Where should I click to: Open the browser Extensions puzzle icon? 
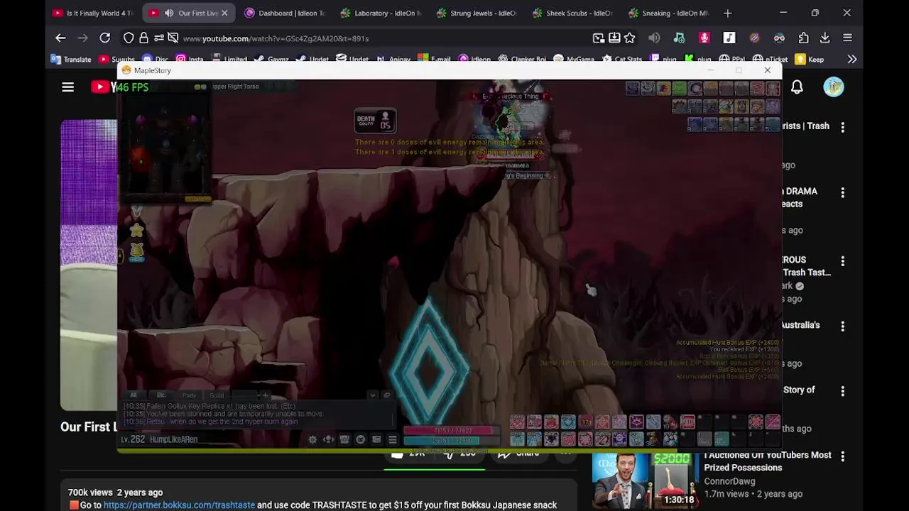click(x=803, y=38)
